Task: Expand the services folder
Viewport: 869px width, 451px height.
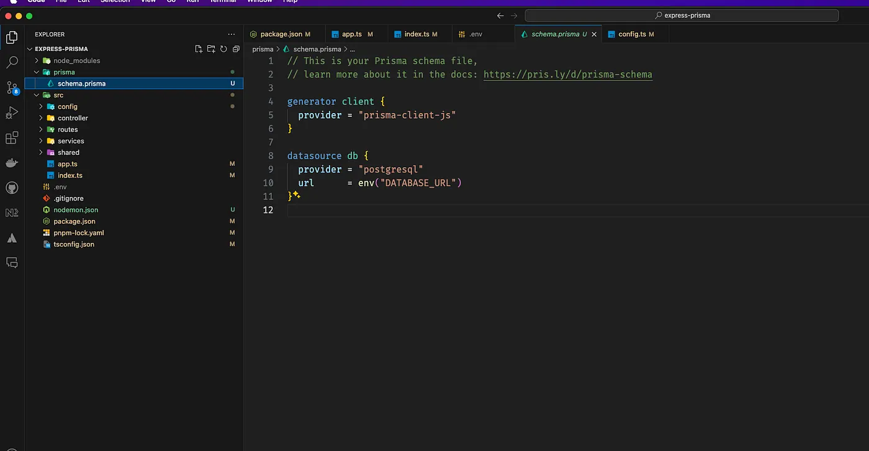Action: (71, 141)
